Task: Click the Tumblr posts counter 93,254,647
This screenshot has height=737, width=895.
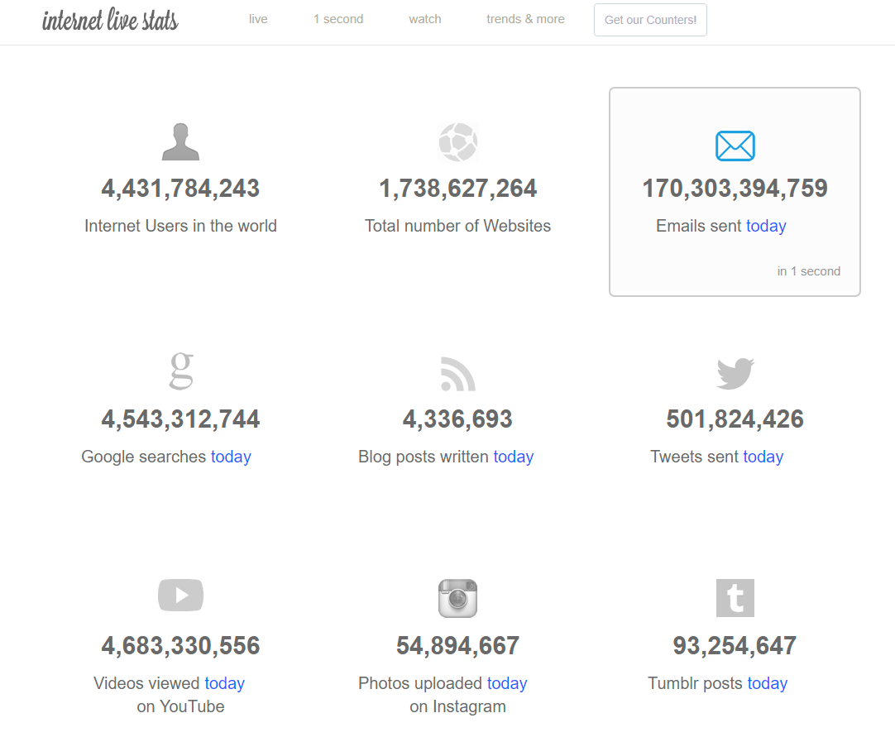Action: [x=735, y=646]
